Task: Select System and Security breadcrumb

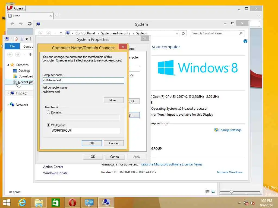Action: [115, 33]
